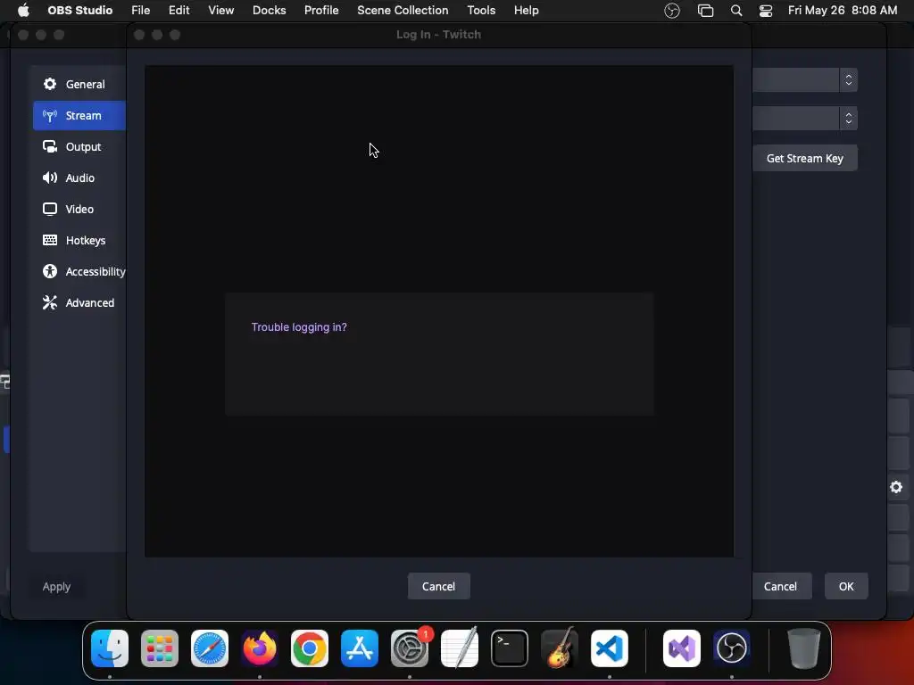Open the Edit menu

pos(179,11)
